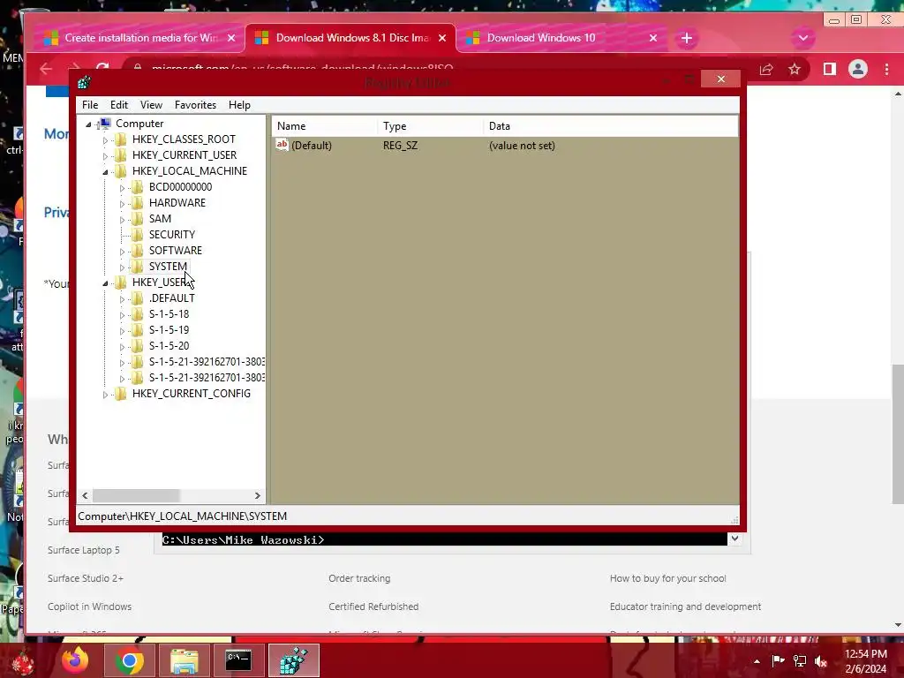This screenshot has width=904, height=678.
Task: Open Firefox from the taskbar
Action: [75, 660]
